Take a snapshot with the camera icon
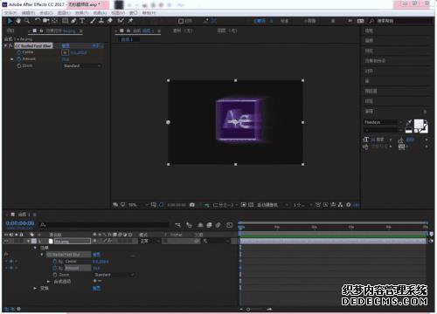 tap(192, 205)
